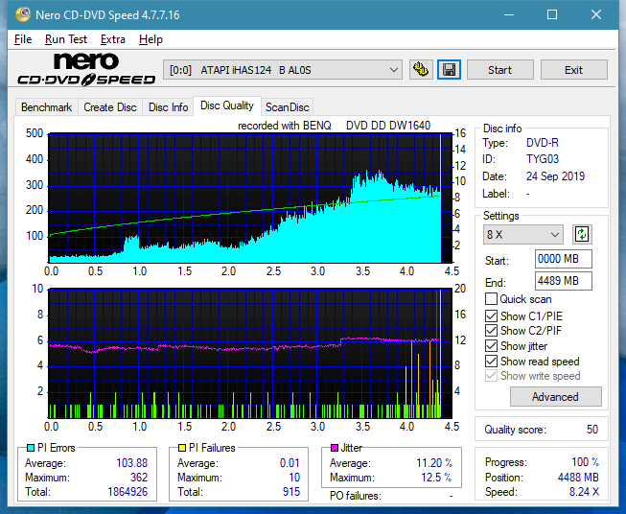Image resolution: width=626 pixels, height=514 pixels.
Task: Click PI Failures total 915
Action: pyautogui.click(x=291, y=492)
